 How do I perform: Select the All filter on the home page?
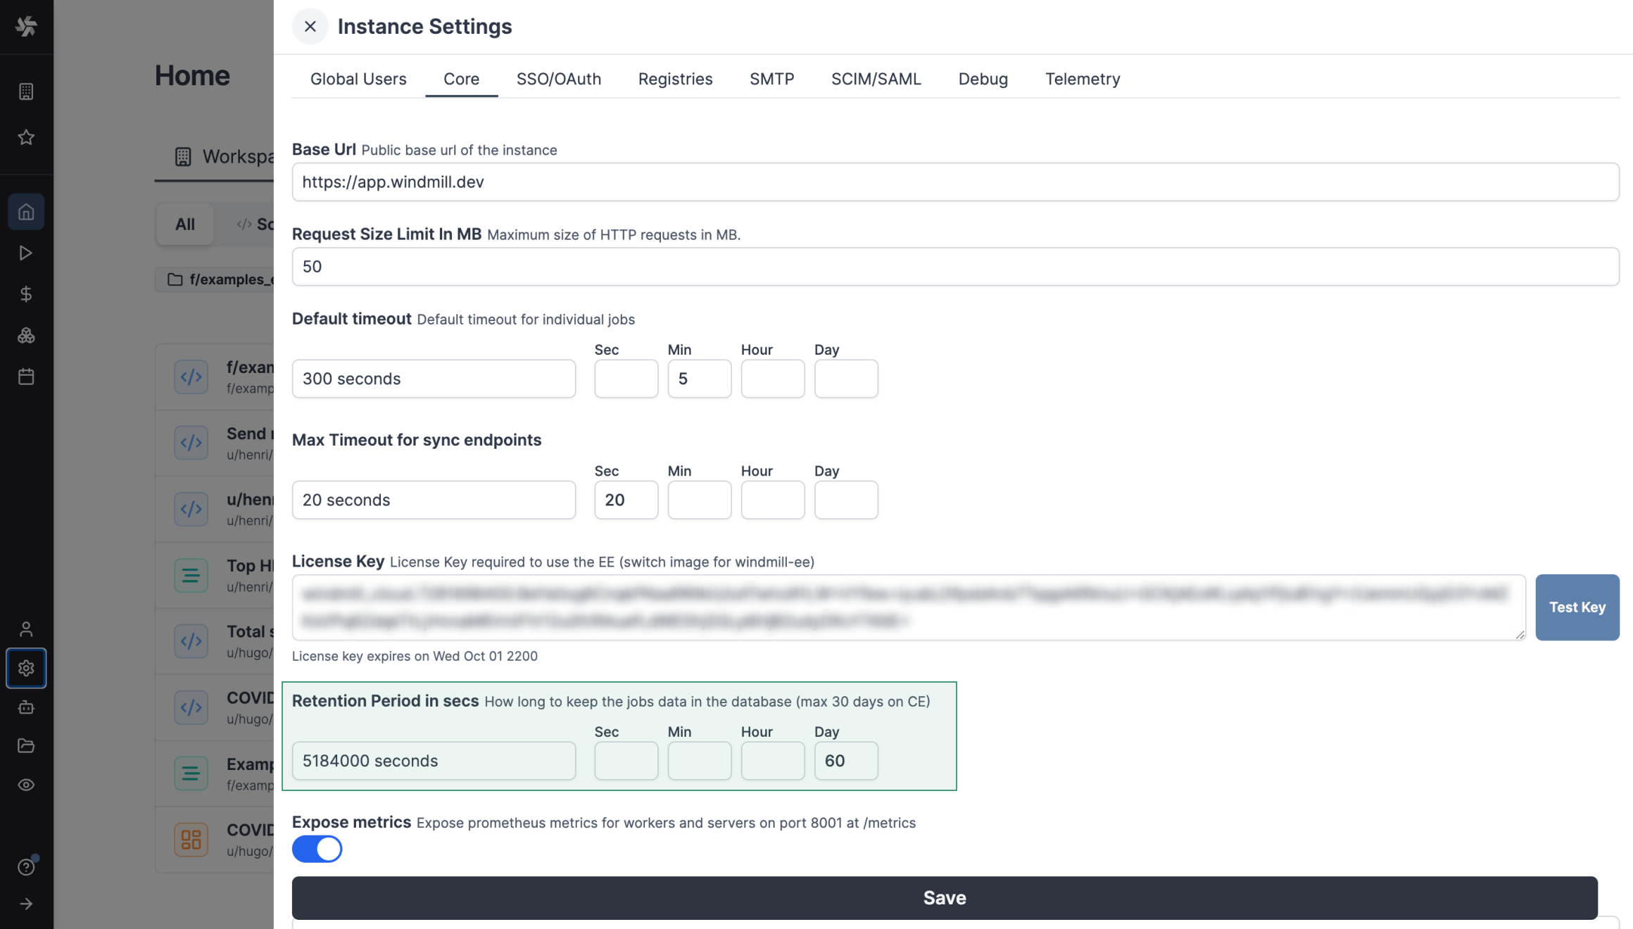coord(184,224)
